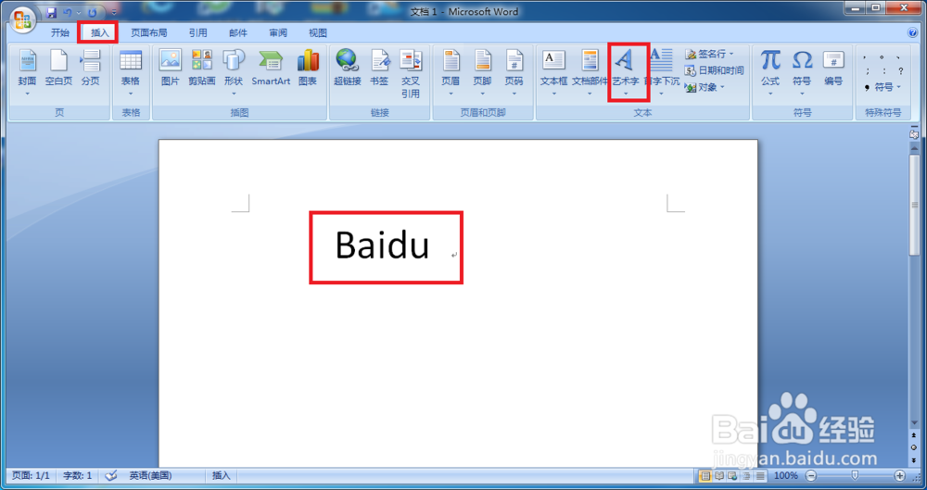Click the 文档部件 quick parts icon
The height and width of the screenshot is (490, 927).
pyautogui.click(x=590, y=60)
